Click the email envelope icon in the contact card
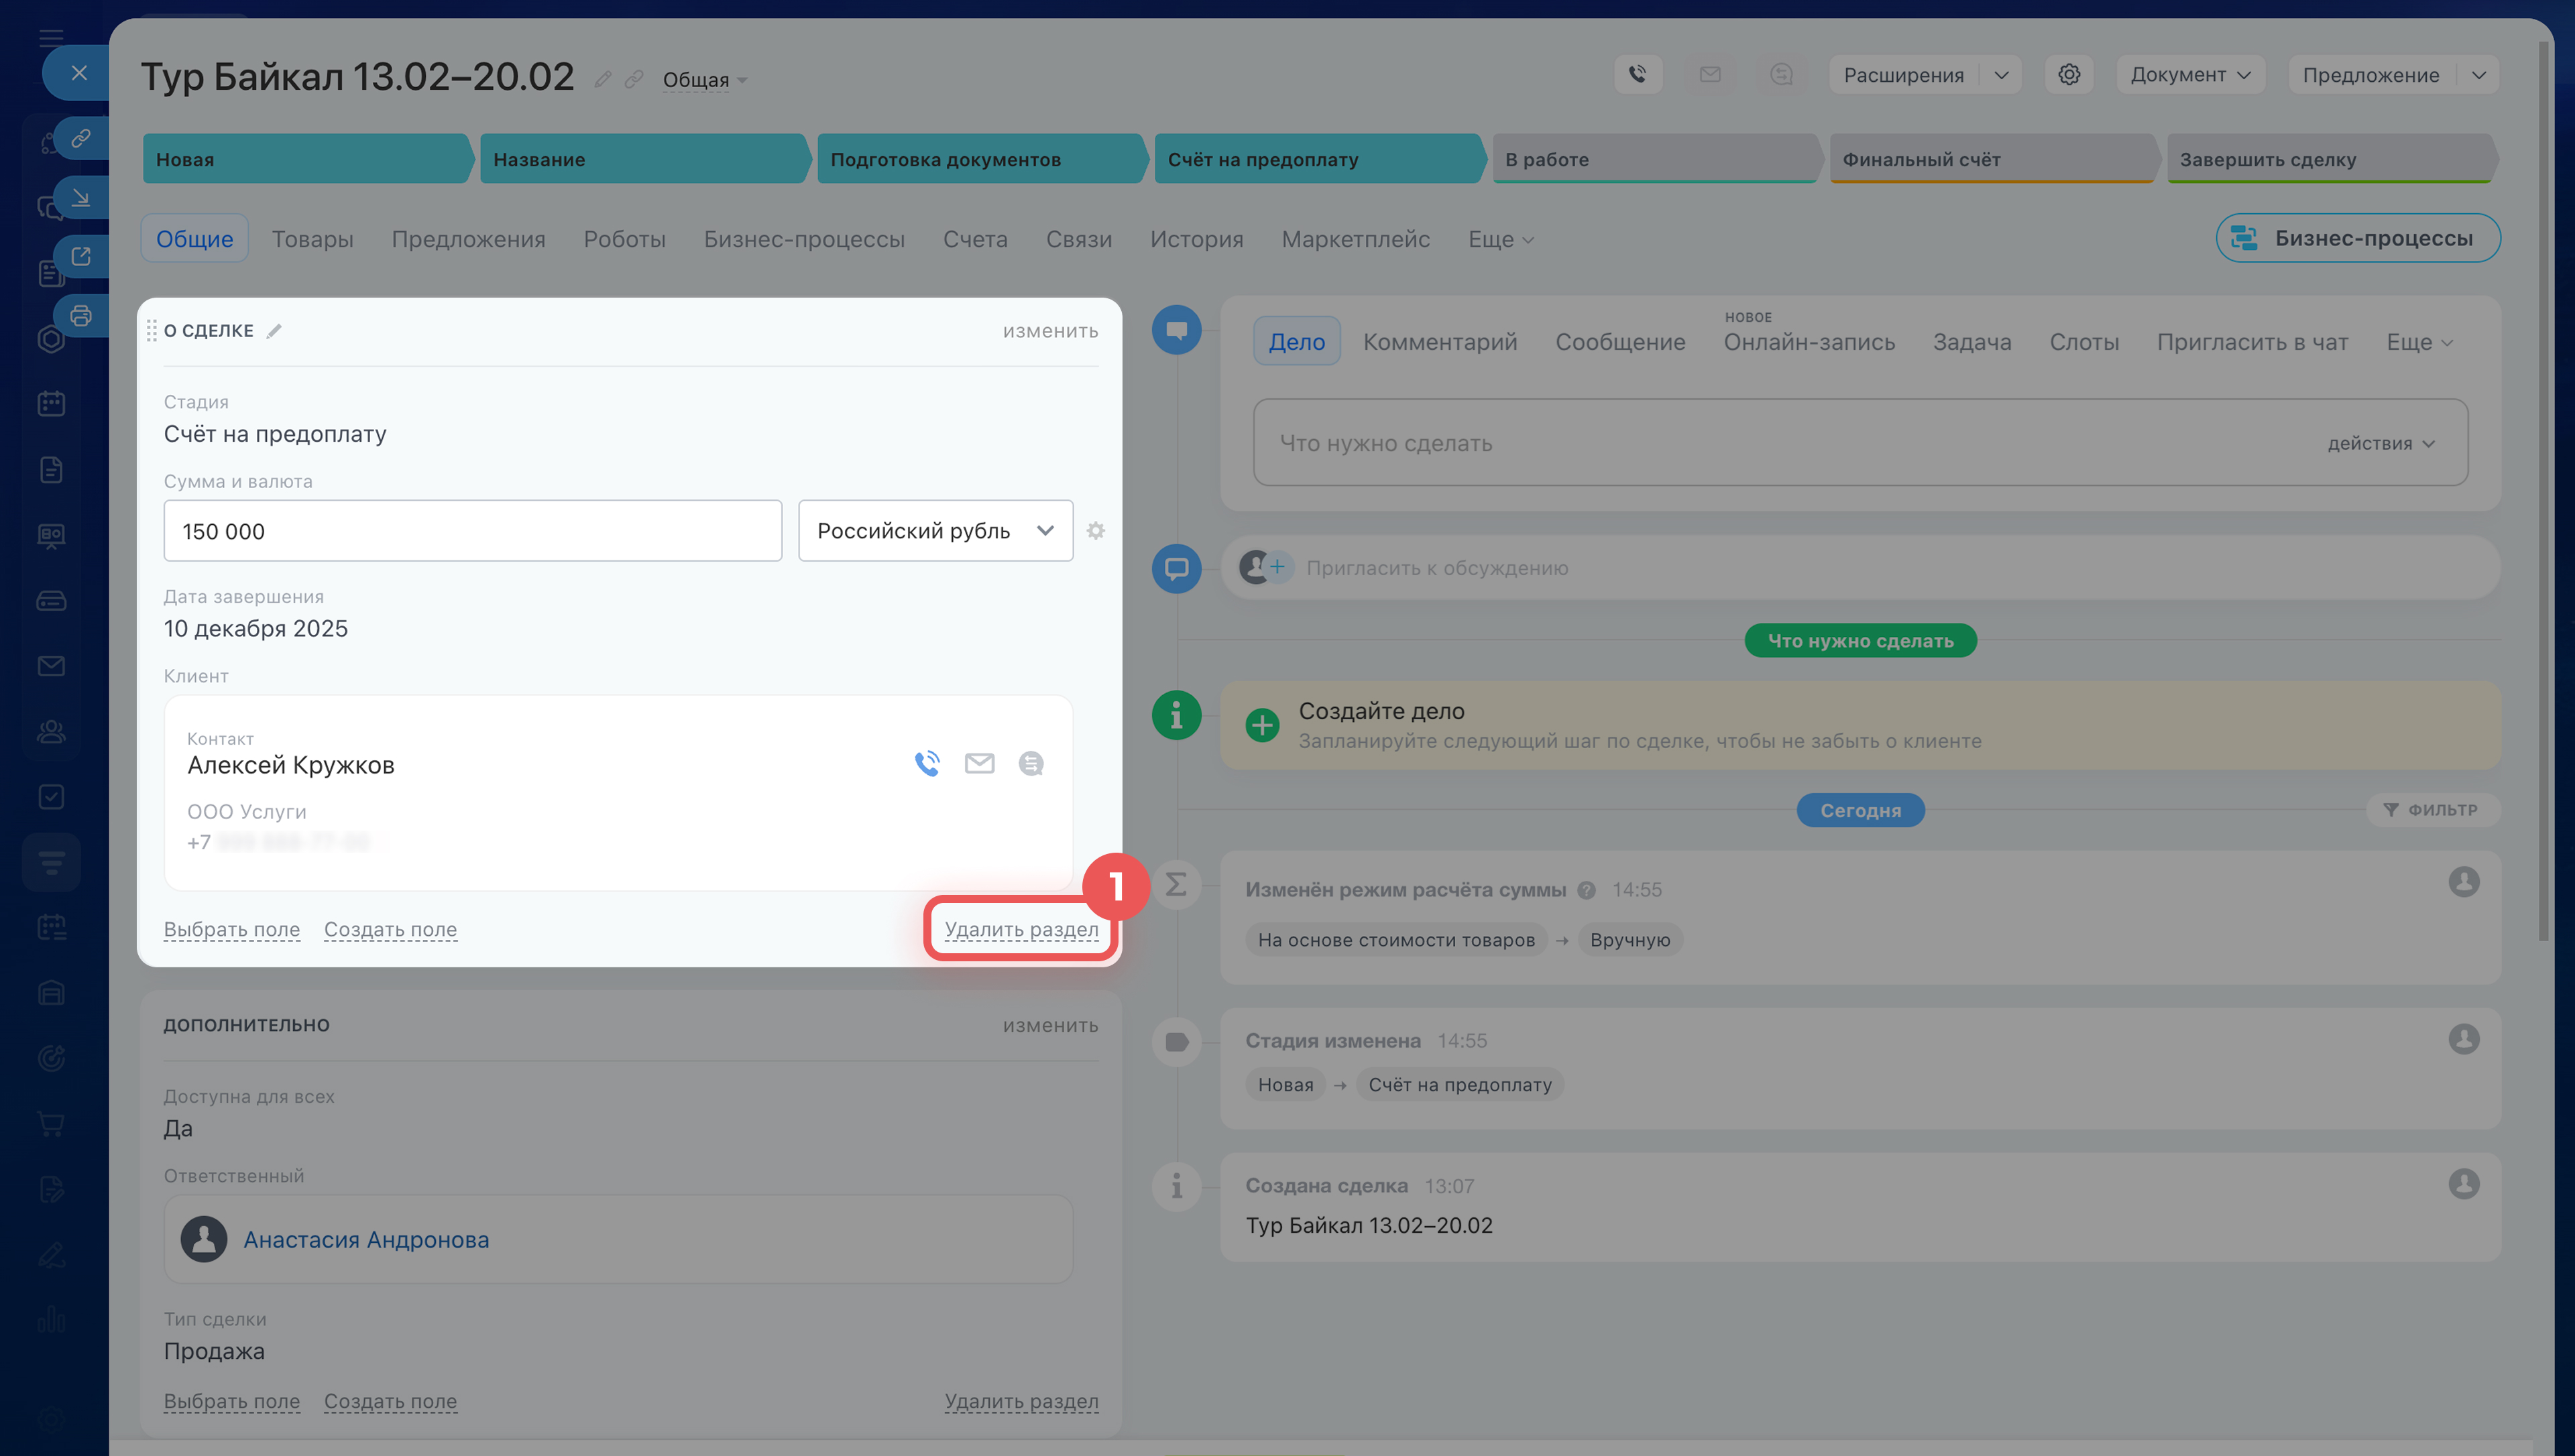Image resolution: width=2575 pixels, height=1456 pixels. (979, 764)
